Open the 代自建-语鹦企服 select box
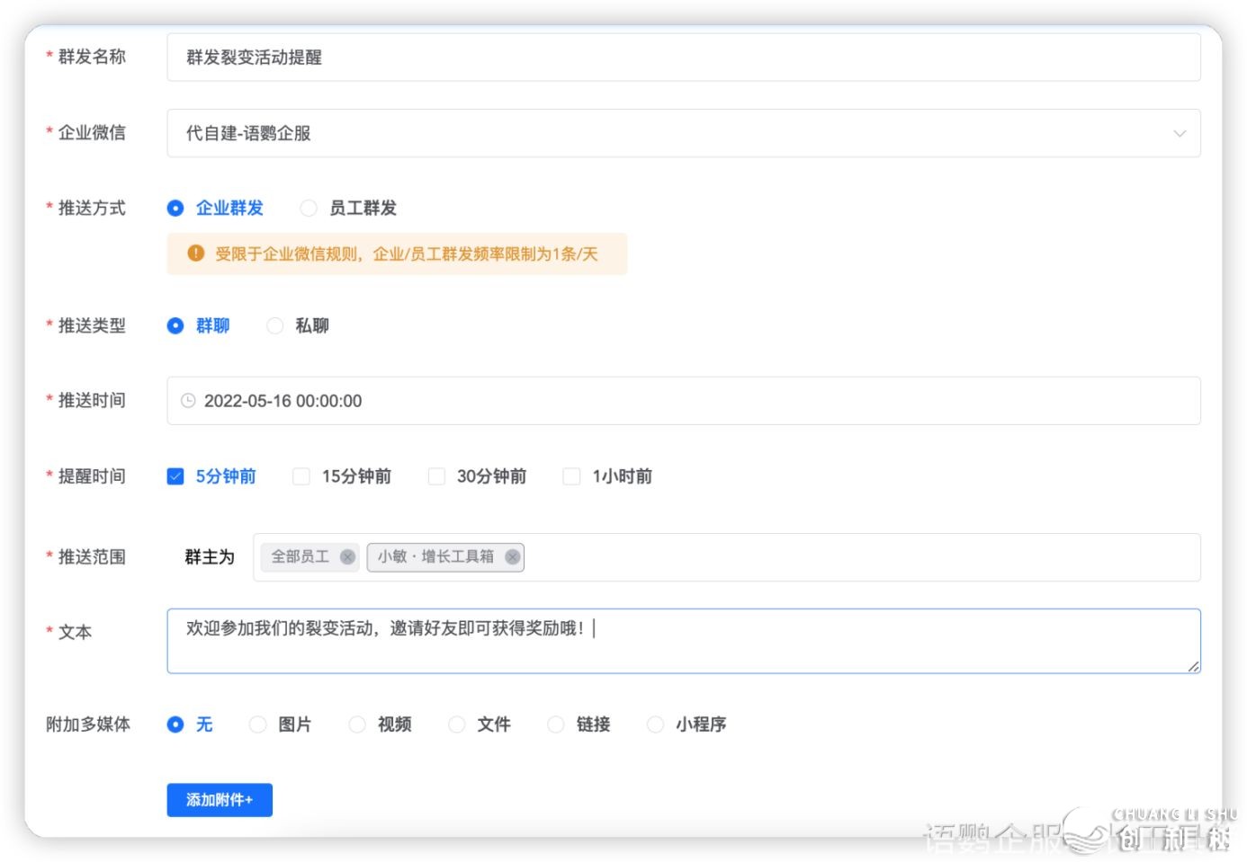Image resolution: width=1247 pixels, height=862 pixels. pos(684,134)
